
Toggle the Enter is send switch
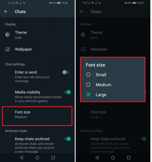[66, 72]
